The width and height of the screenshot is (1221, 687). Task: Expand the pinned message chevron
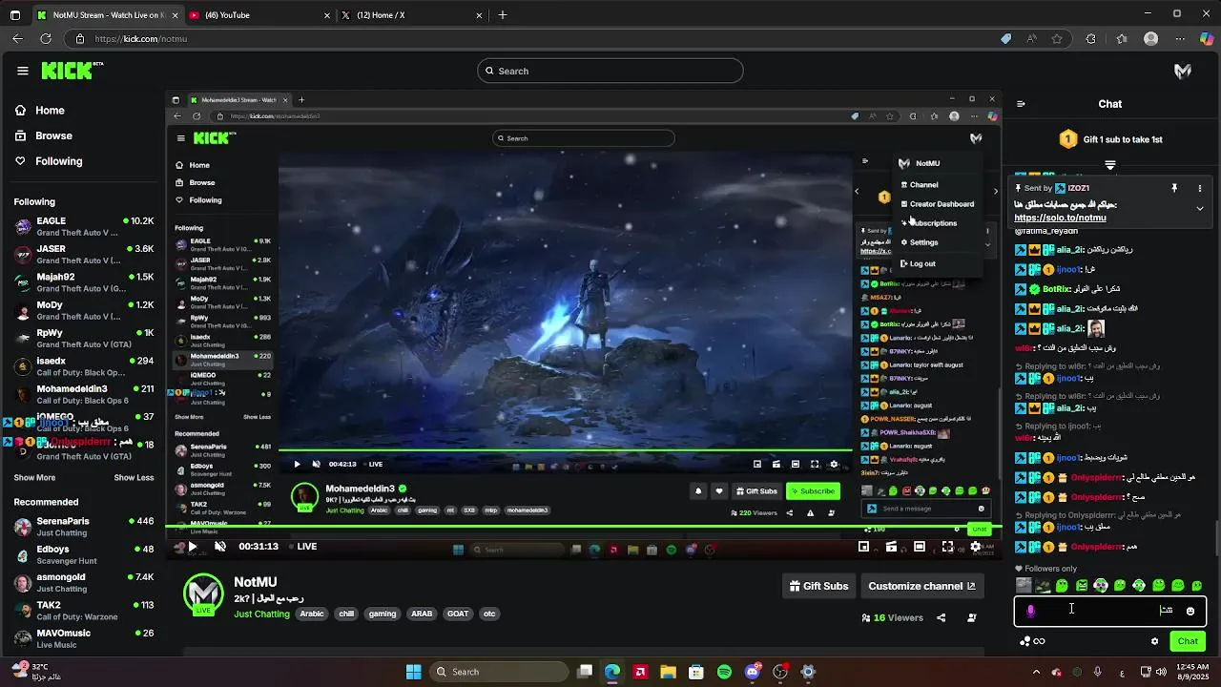[x=1200, y=208]
